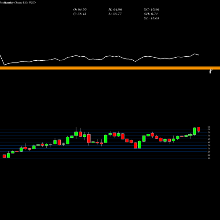
Task: Click the white indicator line's final peak
Action: click(195, 54)
